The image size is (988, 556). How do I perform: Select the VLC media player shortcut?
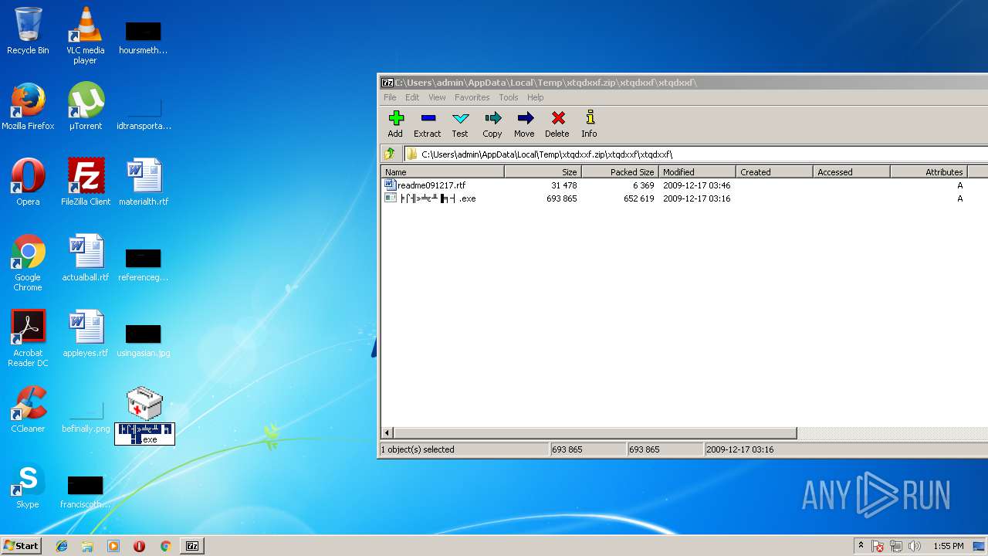pos(85,35)
